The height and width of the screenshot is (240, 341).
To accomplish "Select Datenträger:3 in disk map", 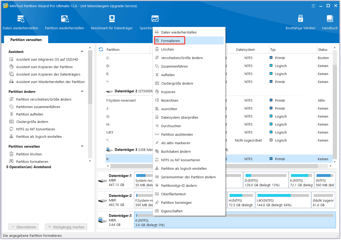I will 116,220.
